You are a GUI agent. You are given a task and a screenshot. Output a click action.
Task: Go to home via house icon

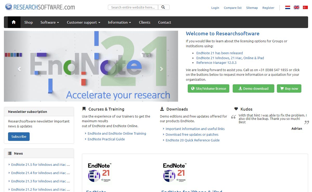click(14, 22)
